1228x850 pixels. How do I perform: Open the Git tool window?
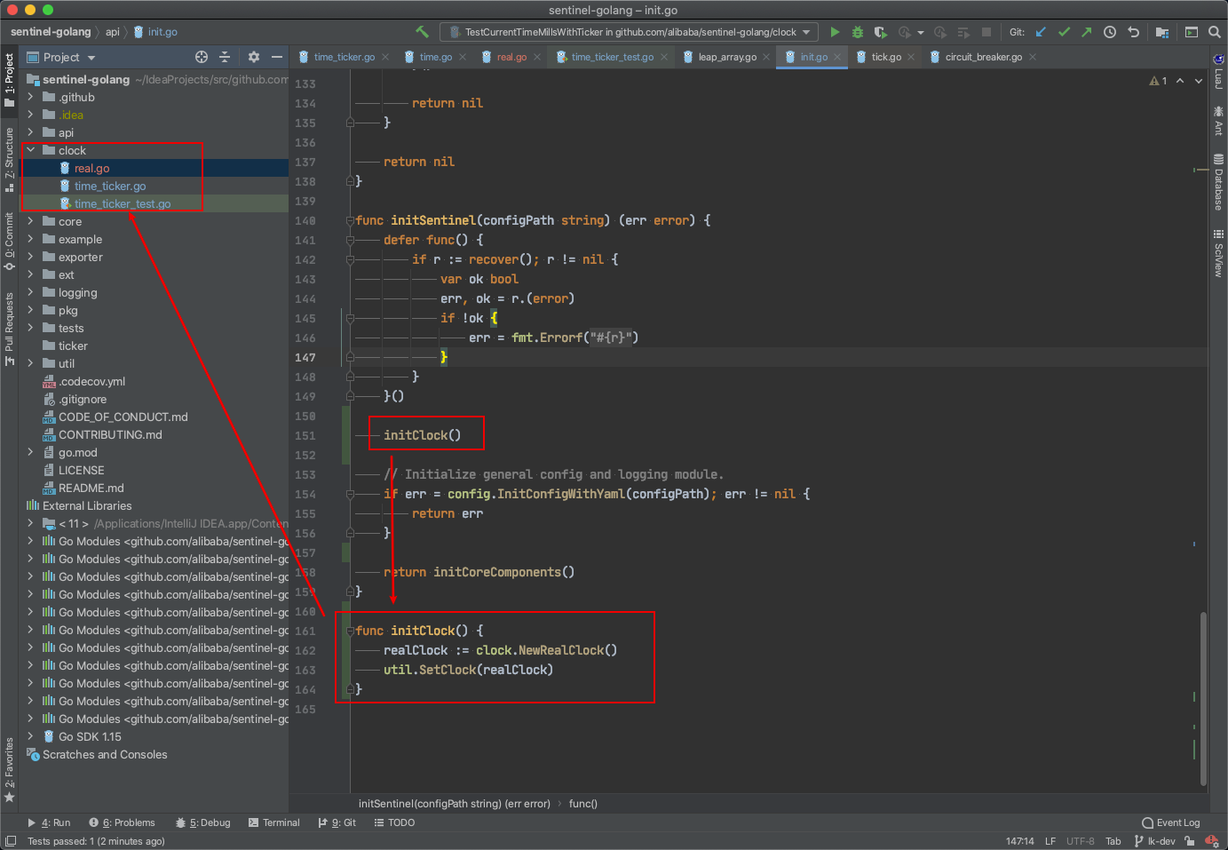pos(337,822)
